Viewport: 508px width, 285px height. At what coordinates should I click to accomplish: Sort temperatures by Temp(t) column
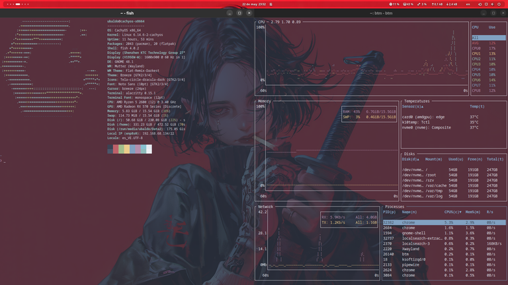click(477, 106)
